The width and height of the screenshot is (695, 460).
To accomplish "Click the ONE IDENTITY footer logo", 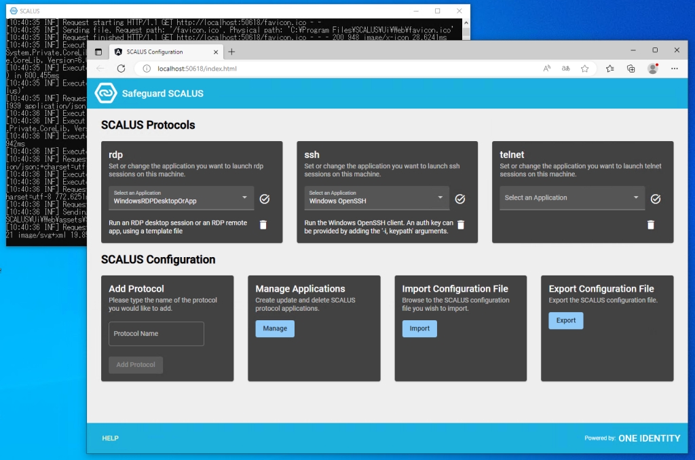I will [650, 438].
